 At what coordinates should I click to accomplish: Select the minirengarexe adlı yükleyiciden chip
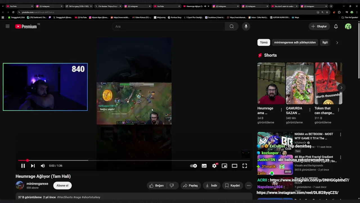295,42
